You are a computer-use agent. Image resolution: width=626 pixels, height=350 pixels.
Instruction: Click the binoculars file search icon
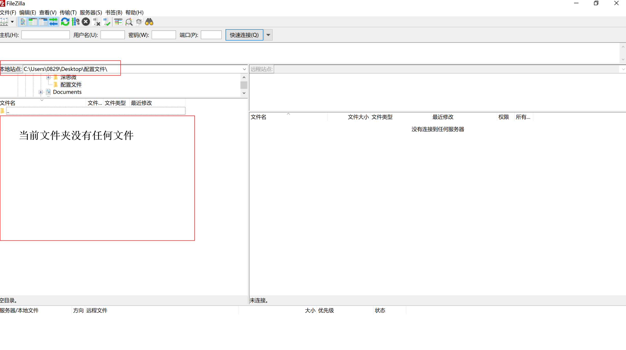(x=149, y=22)
